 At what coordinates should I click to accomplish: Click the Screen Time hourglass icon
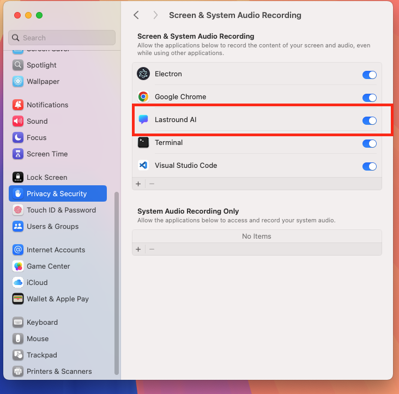18,154
